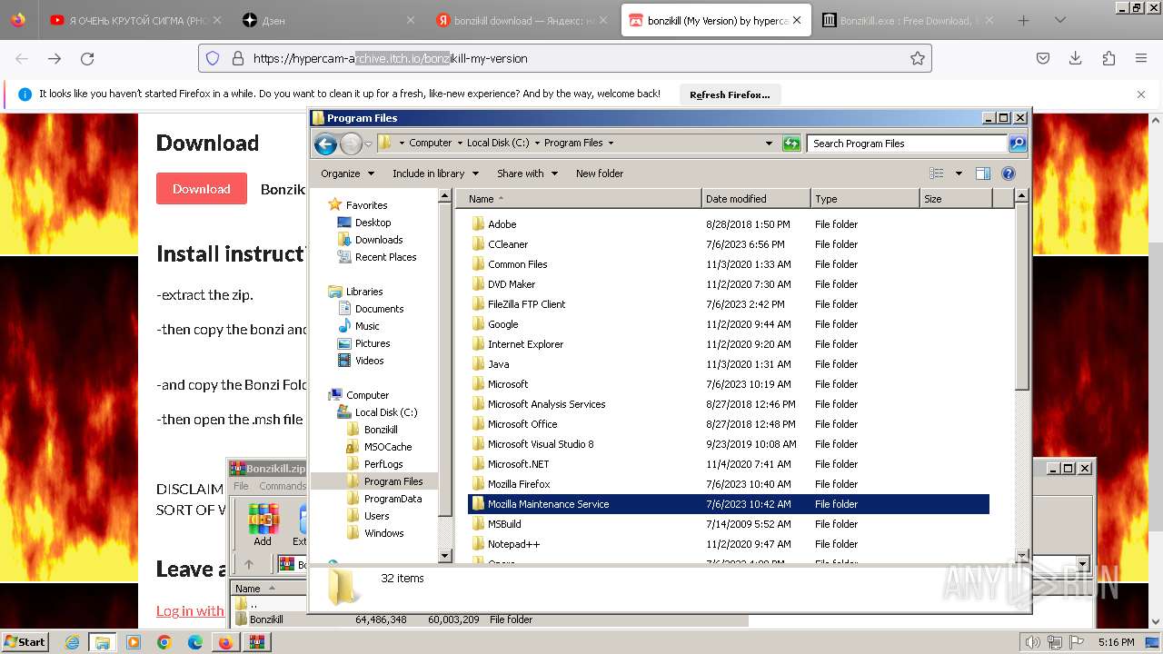Screen dimensions: 1163x654
Task: Click the red Download button
Action: tap(202, 189)
